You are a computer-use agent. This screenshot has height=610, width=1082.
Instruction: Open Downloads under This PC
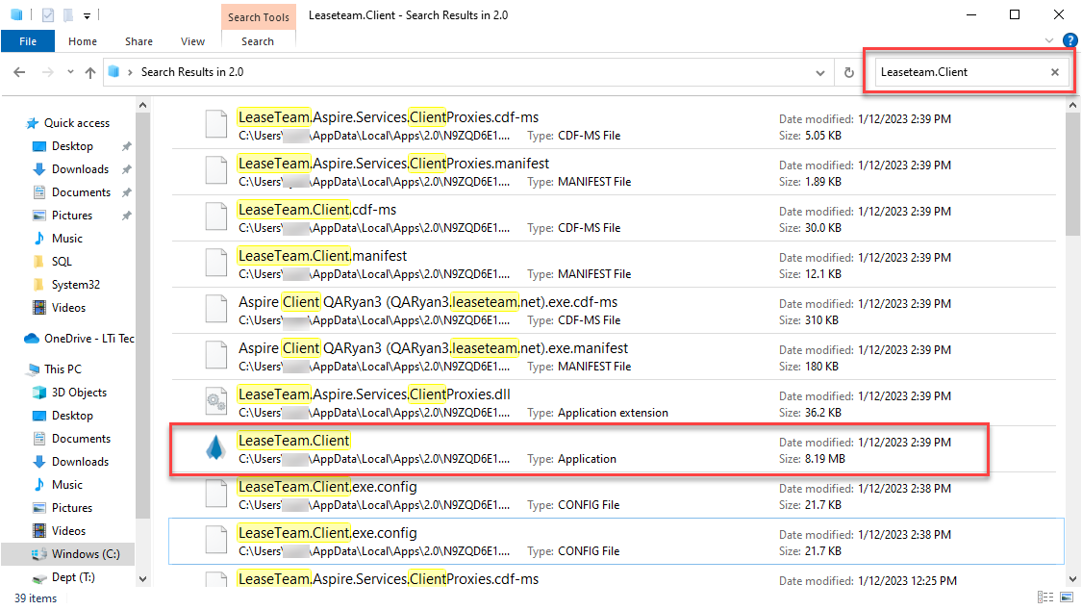(80, 462)
